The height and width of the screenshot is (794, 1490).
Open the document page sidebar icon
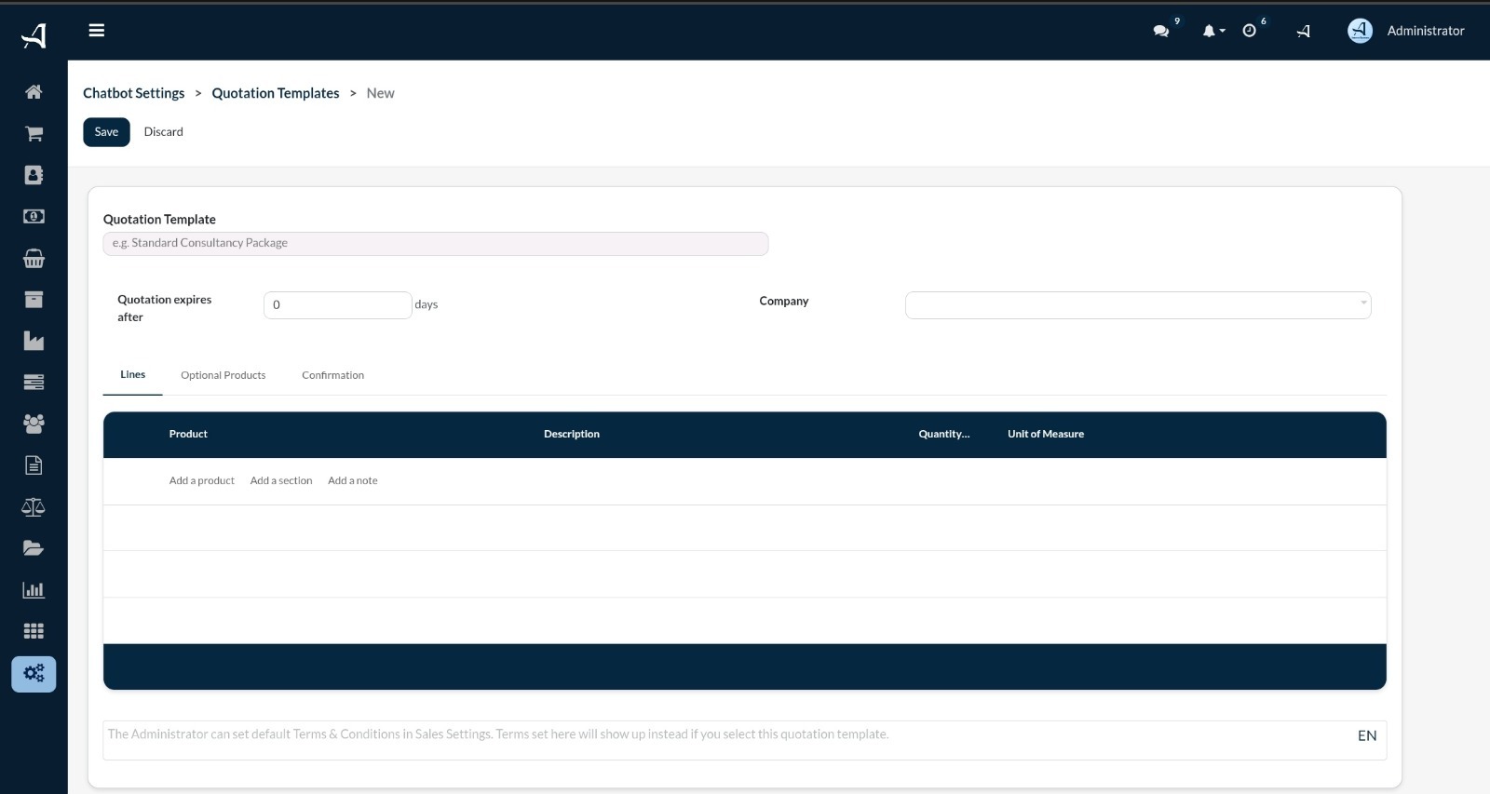pos(34,465)
